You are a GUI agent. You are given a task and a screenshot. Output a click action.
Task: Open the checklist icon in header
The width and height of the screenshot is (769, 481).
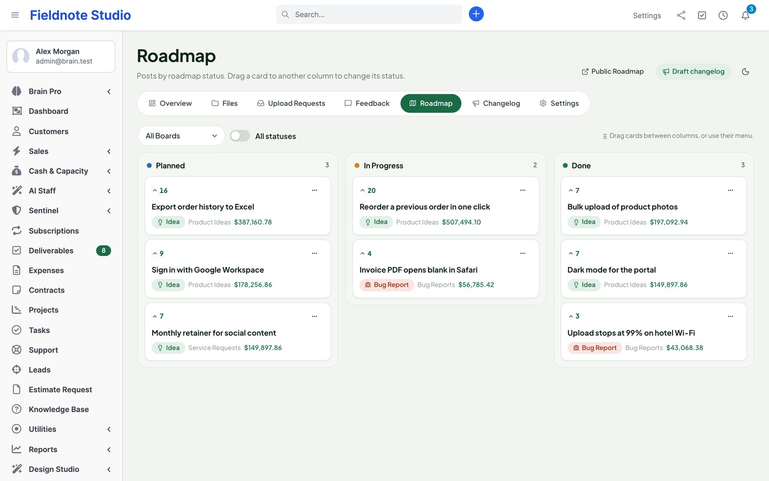coord(702,15)
